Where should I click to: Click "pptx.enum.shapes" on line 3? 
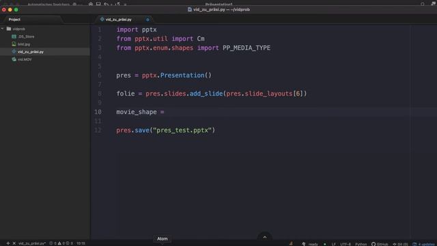point(164,48)
